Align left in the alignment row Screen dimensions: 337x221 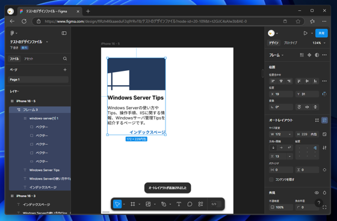pos(273,81)
